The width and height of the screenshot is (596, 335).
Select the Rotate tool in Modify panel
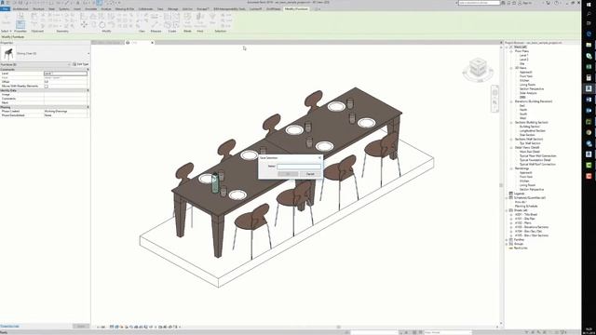point(102,25)
